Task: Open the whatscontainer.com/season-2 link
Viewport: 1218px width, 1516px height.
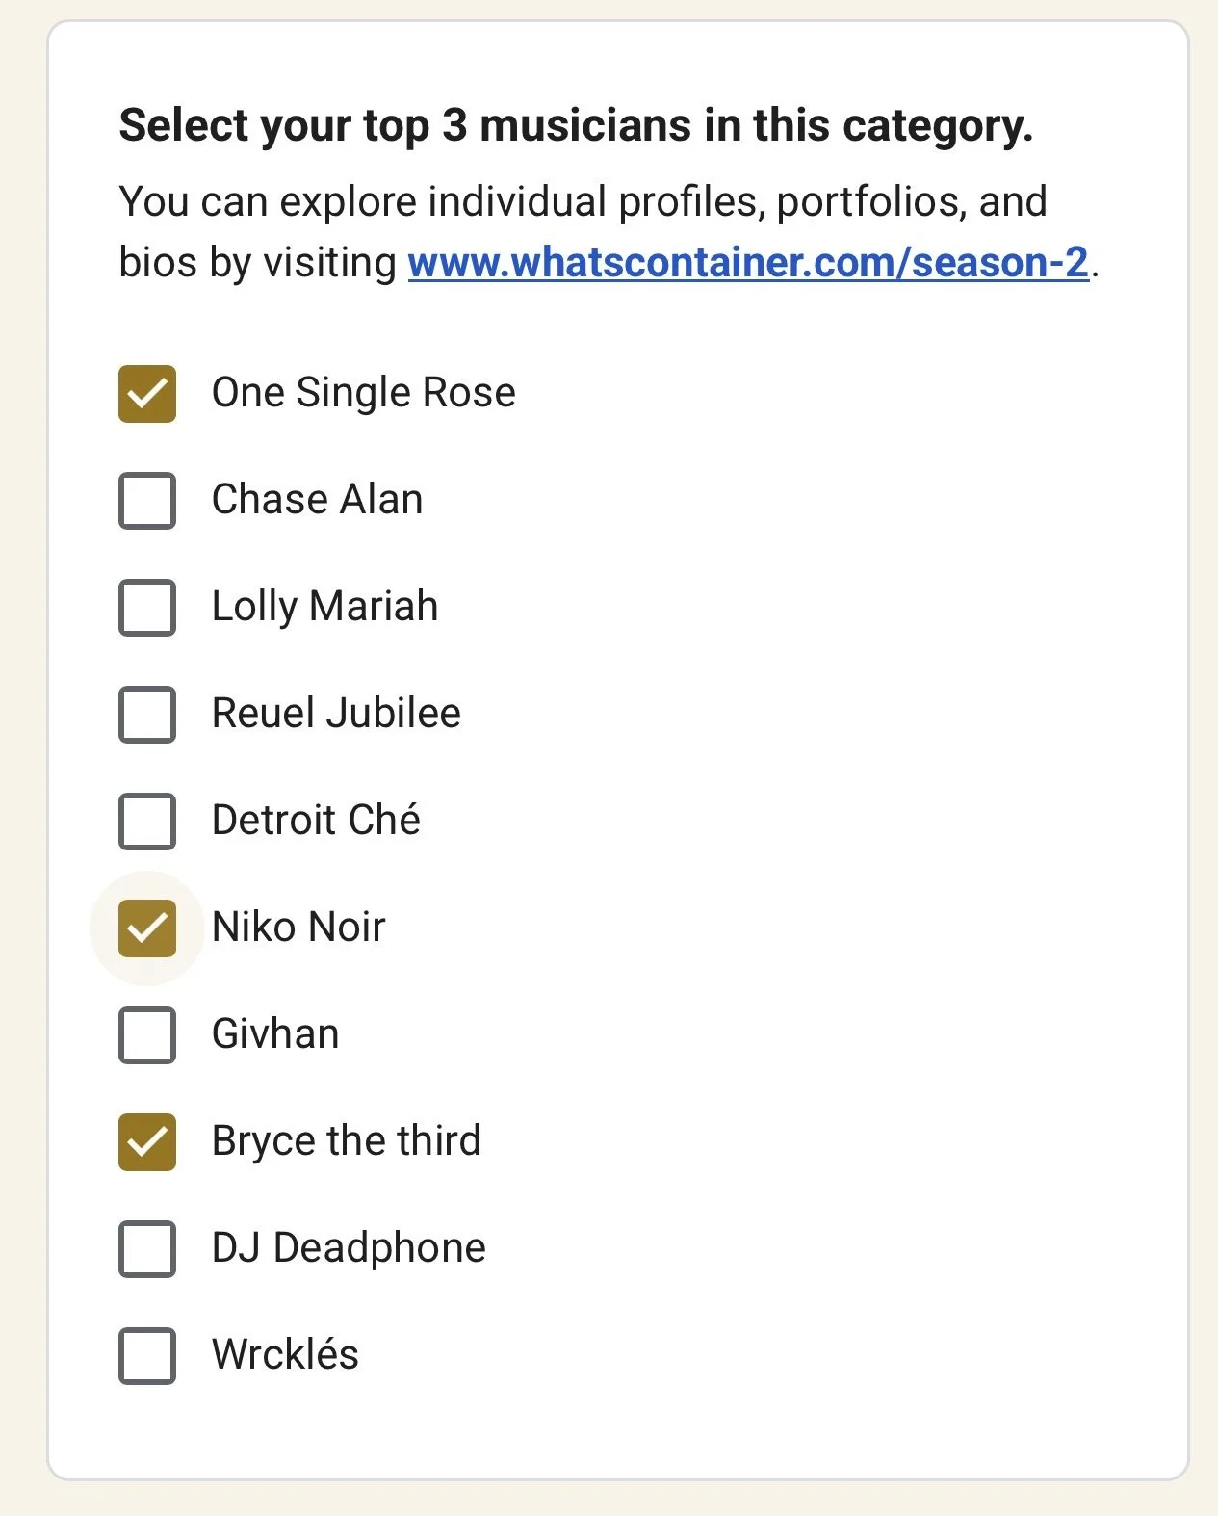Action: coord(747,262)
